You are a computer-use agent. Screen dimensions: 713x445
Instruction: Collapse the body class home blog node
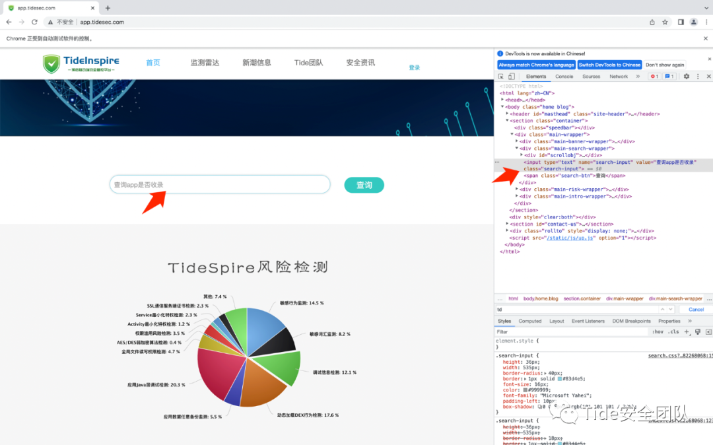pos(502,107)
